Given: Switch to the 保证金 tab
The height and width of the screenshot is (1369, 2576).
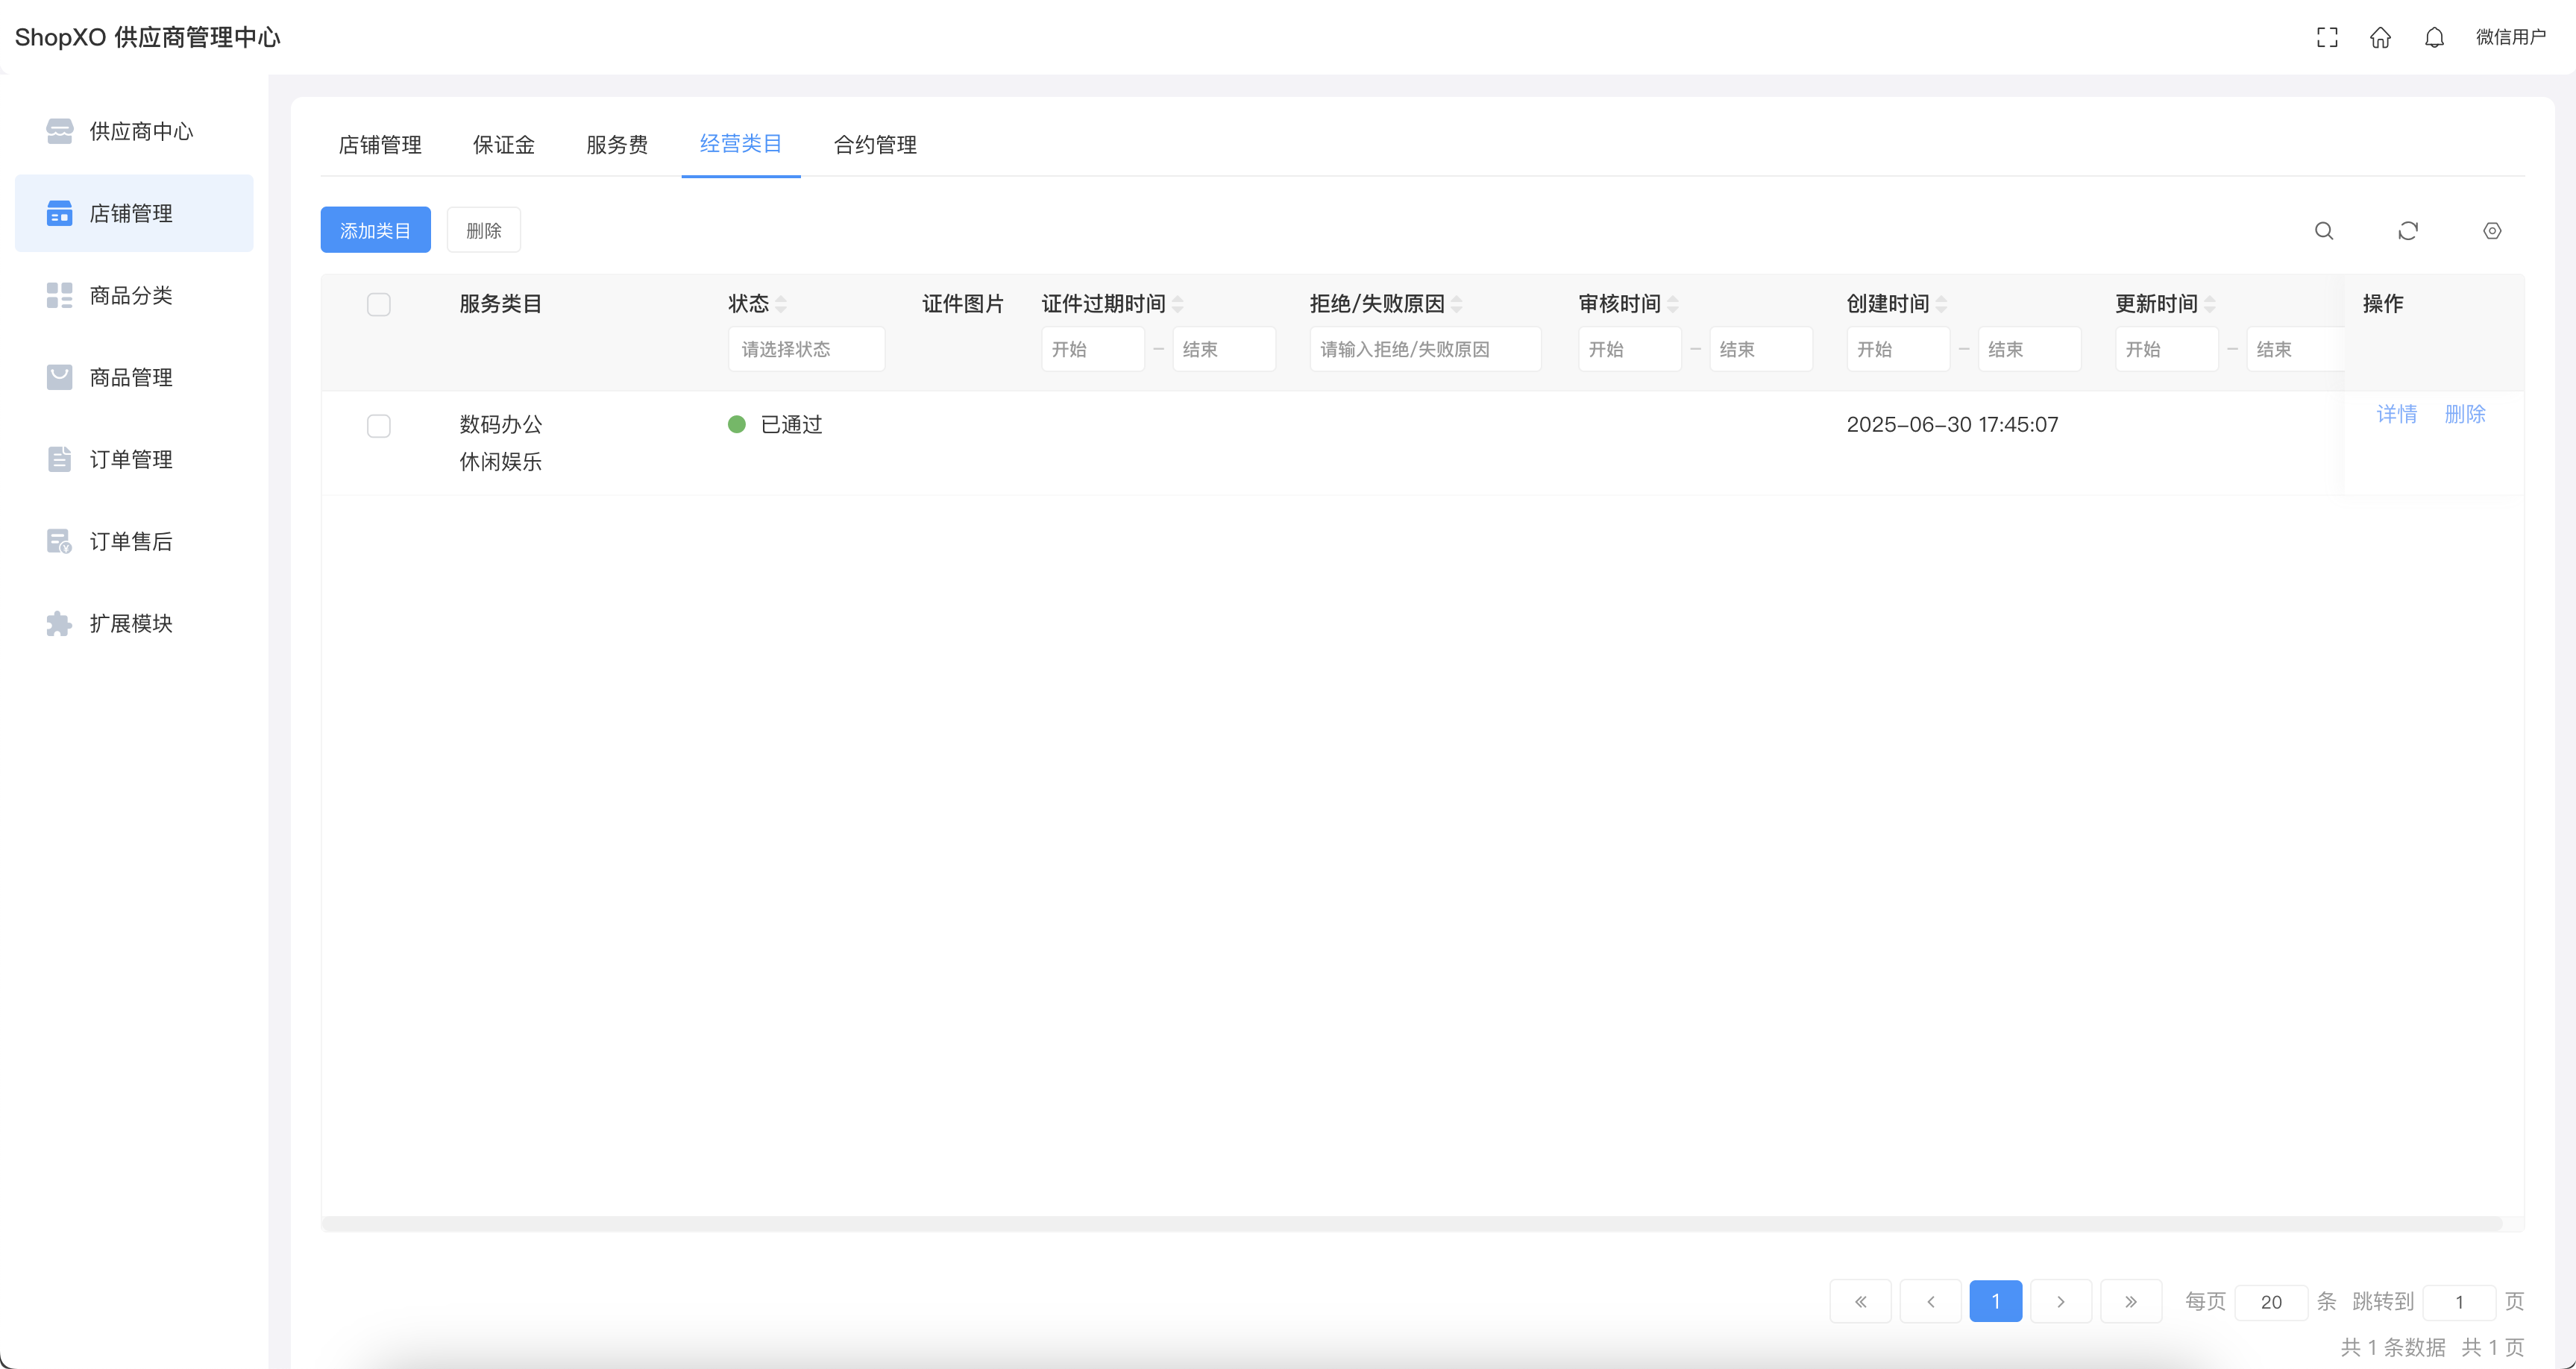Looking at the screenshot, I should [x=504, y=145].
